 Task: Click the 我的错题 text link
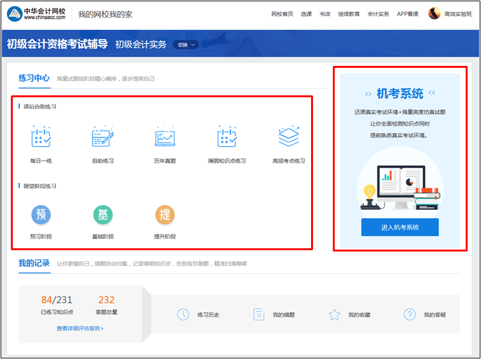(x=284, y=315)
